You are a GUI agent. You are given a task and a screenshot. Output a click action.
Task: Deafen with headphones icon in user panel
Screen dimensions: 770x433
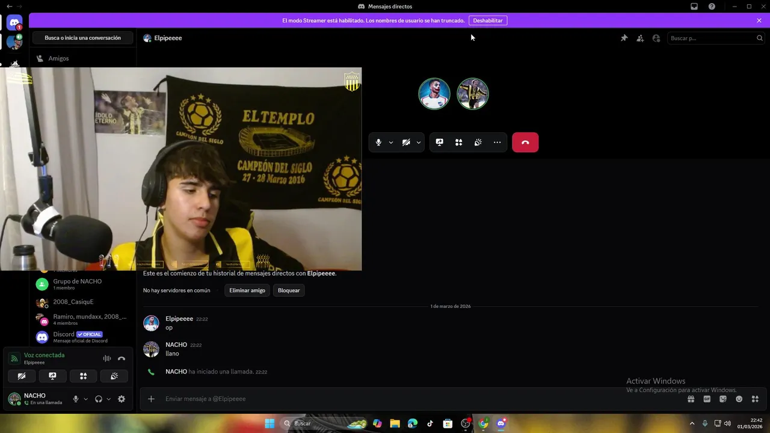pos(99,399)
